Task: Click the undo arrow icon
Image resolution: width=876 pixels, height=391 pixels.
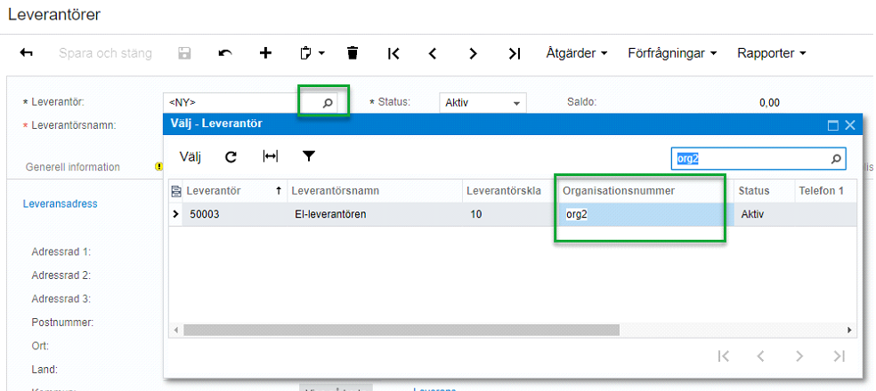Action: pyautogui.click(x=225, y=53)
